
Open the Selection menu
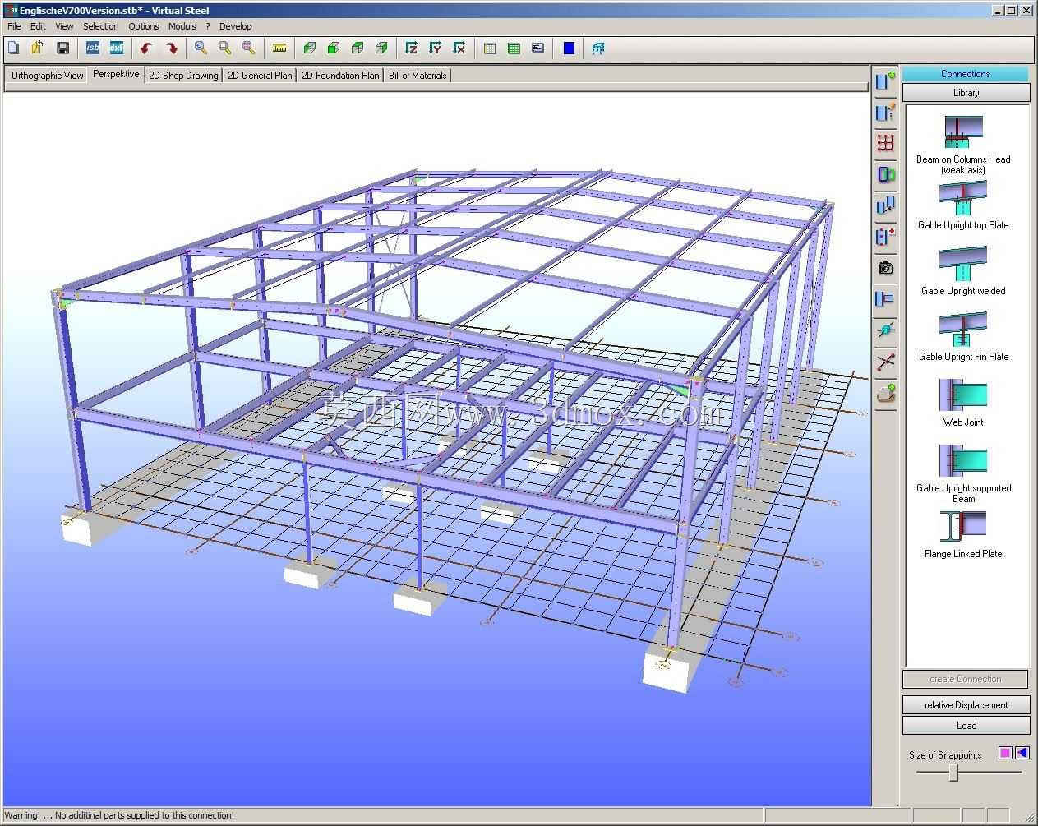pyautogui.click(x=101, y=26)
